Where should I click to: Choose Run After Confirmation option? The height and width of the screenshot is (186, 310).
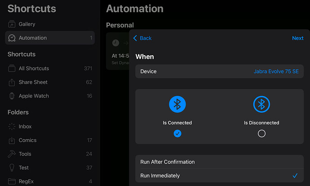tap(219, 162)
